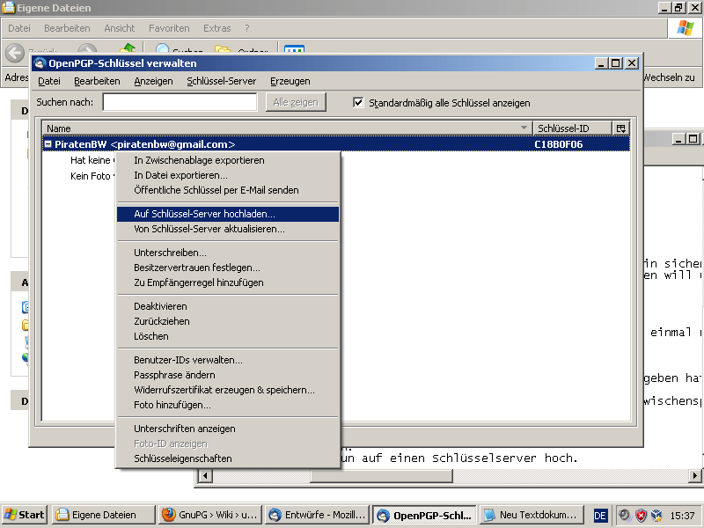Switch to 'Entwürfe - Mozilla' taskbar button
This screenshot has height=528, width=704.
317,515
